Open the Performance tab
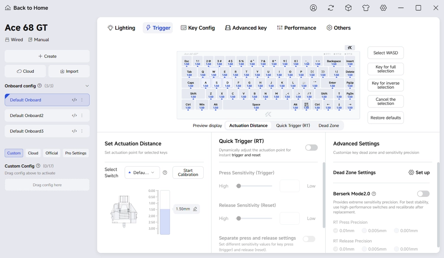Image resolution: width=444 pixels, height=258 pixels. (297, 28)
